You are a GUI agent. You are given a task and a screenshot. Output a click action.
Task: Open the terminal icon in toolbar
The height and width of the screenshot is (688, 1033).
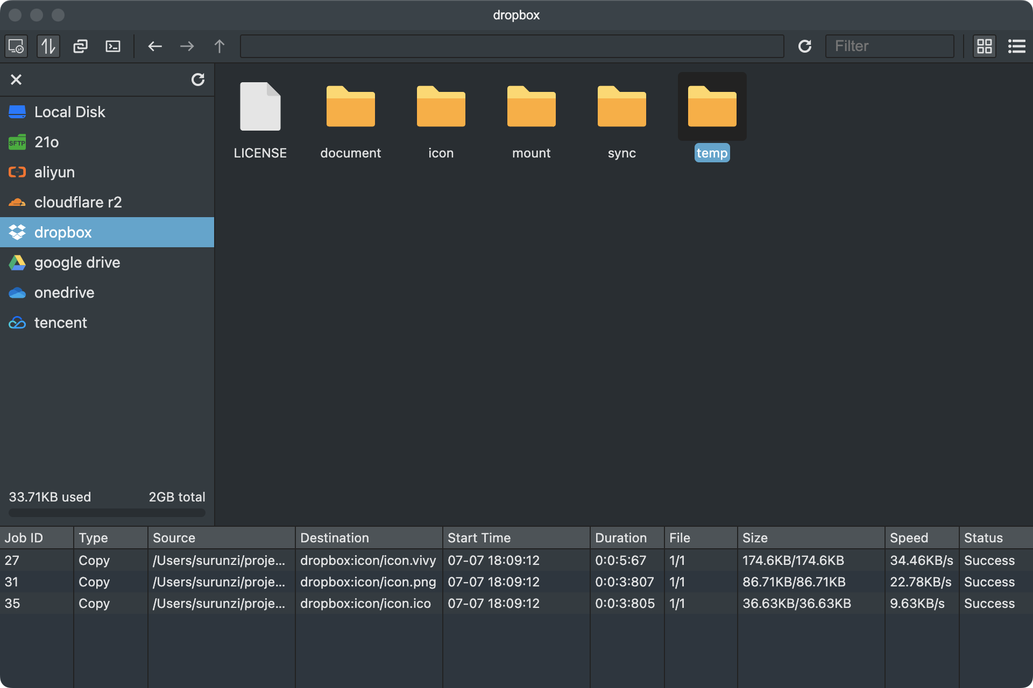tap(113, 46)
